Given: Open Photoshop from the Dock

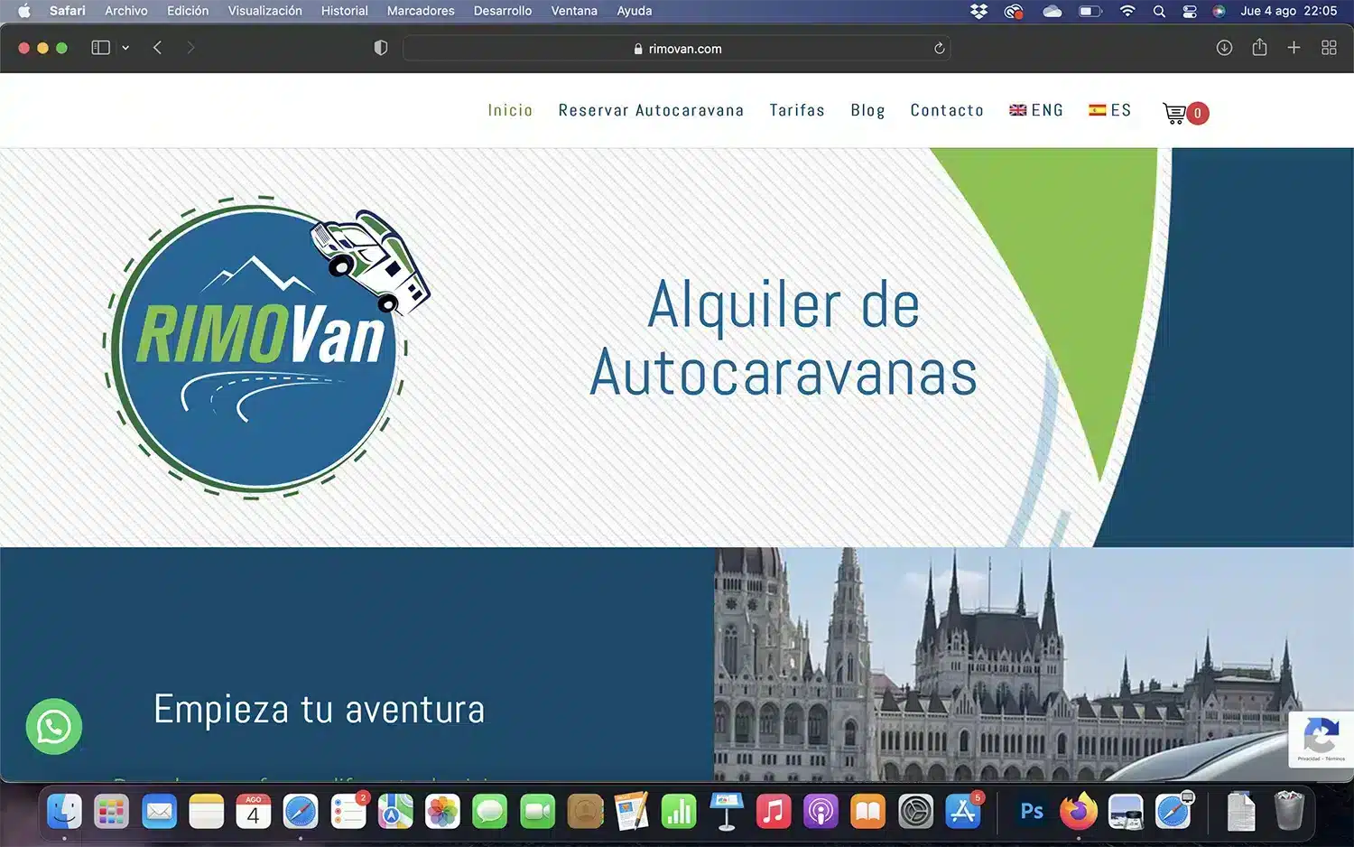Looking at the screenshot, I should click(1032, 812).
